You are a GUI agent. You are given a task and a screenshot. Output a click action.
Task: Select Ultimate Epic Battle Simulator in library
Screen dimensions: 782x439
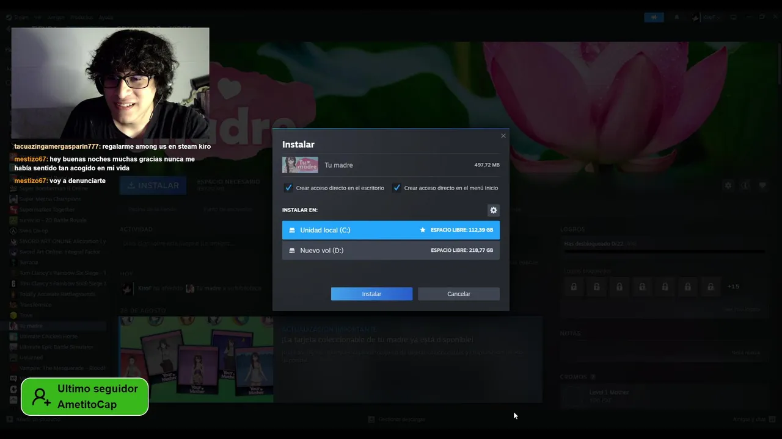(57, 347)
